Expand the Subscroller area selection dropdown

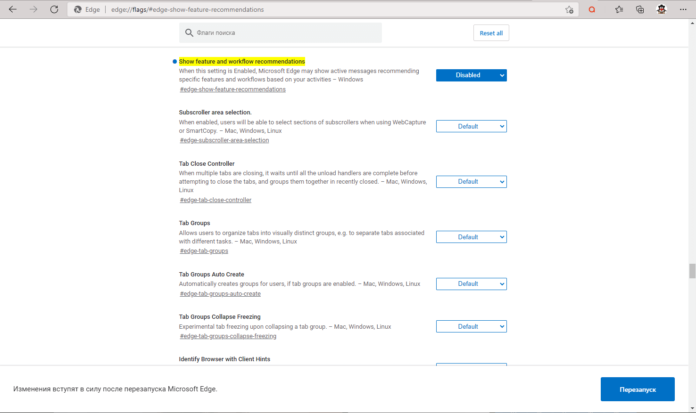(471, 126)
